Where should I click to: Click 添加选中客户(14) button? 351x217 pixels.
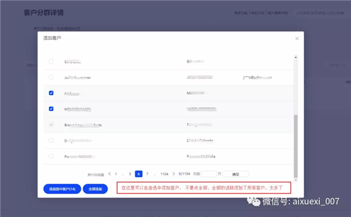62,189
